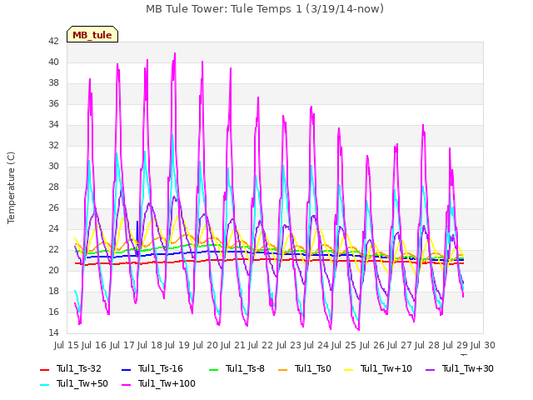Click the green Tul1_Ts-8 legend swatch

(213, 370)
